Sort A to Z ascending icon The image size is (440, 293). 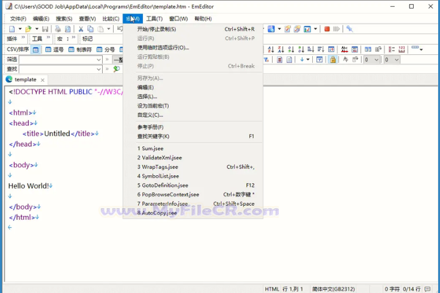pyautogui.click(x=271, y=49)
